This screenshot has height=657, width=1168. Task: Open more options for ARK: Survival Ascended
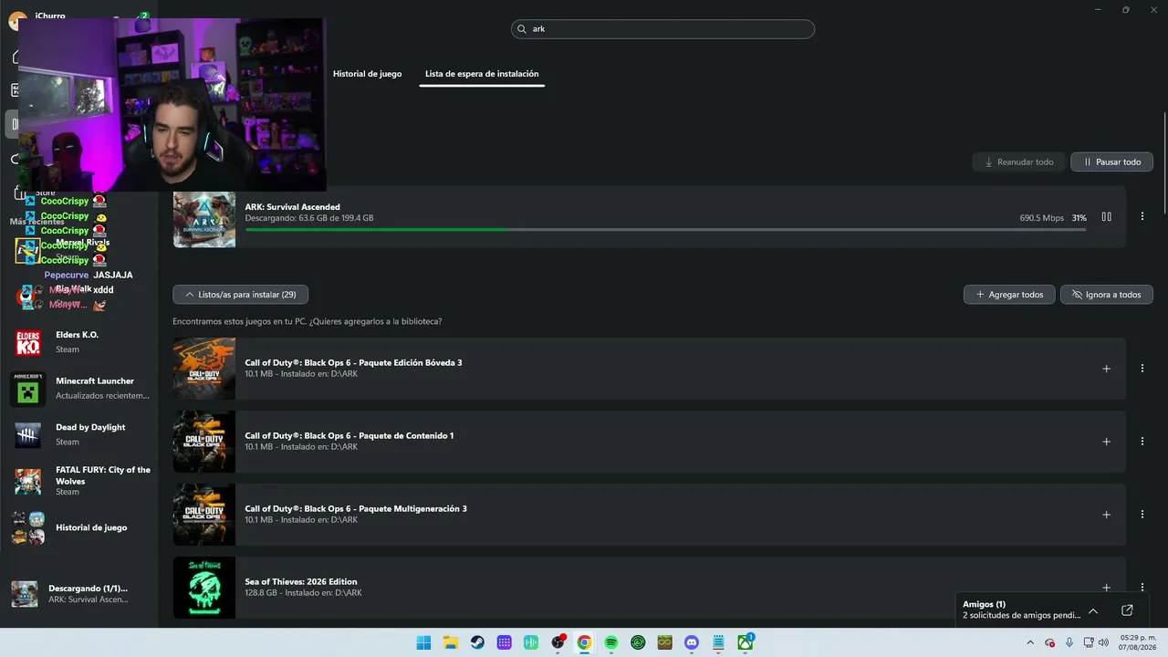(1142, 216)
